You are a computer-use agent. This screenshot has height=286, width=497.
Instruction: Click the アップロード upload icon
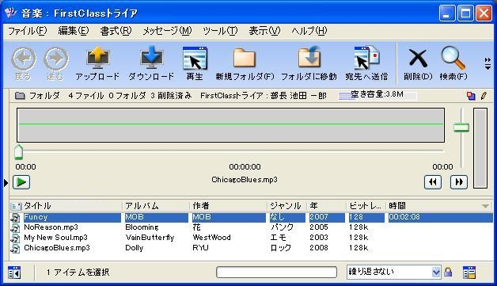[97, 58]
